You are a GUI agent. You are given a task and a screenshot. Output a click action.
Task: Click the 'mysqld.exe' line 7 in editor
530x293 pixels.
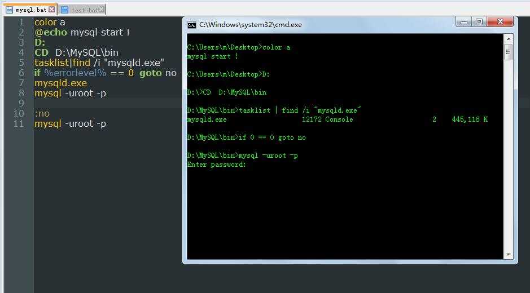pos(60,83)
